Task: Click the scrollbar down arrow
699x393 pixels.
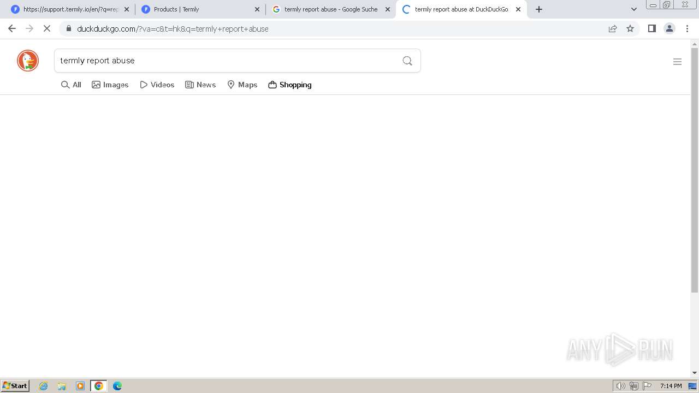Action: point(695,373)
